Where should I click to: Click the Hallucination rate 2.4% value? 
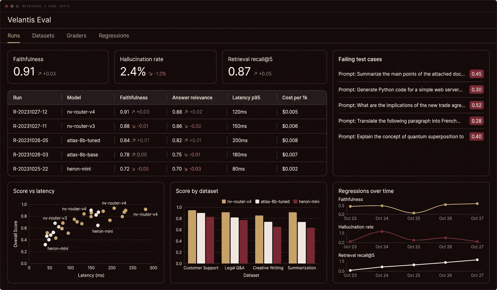[133, 71]
